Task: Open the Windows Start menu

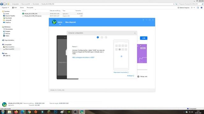Action: point(3,112)
